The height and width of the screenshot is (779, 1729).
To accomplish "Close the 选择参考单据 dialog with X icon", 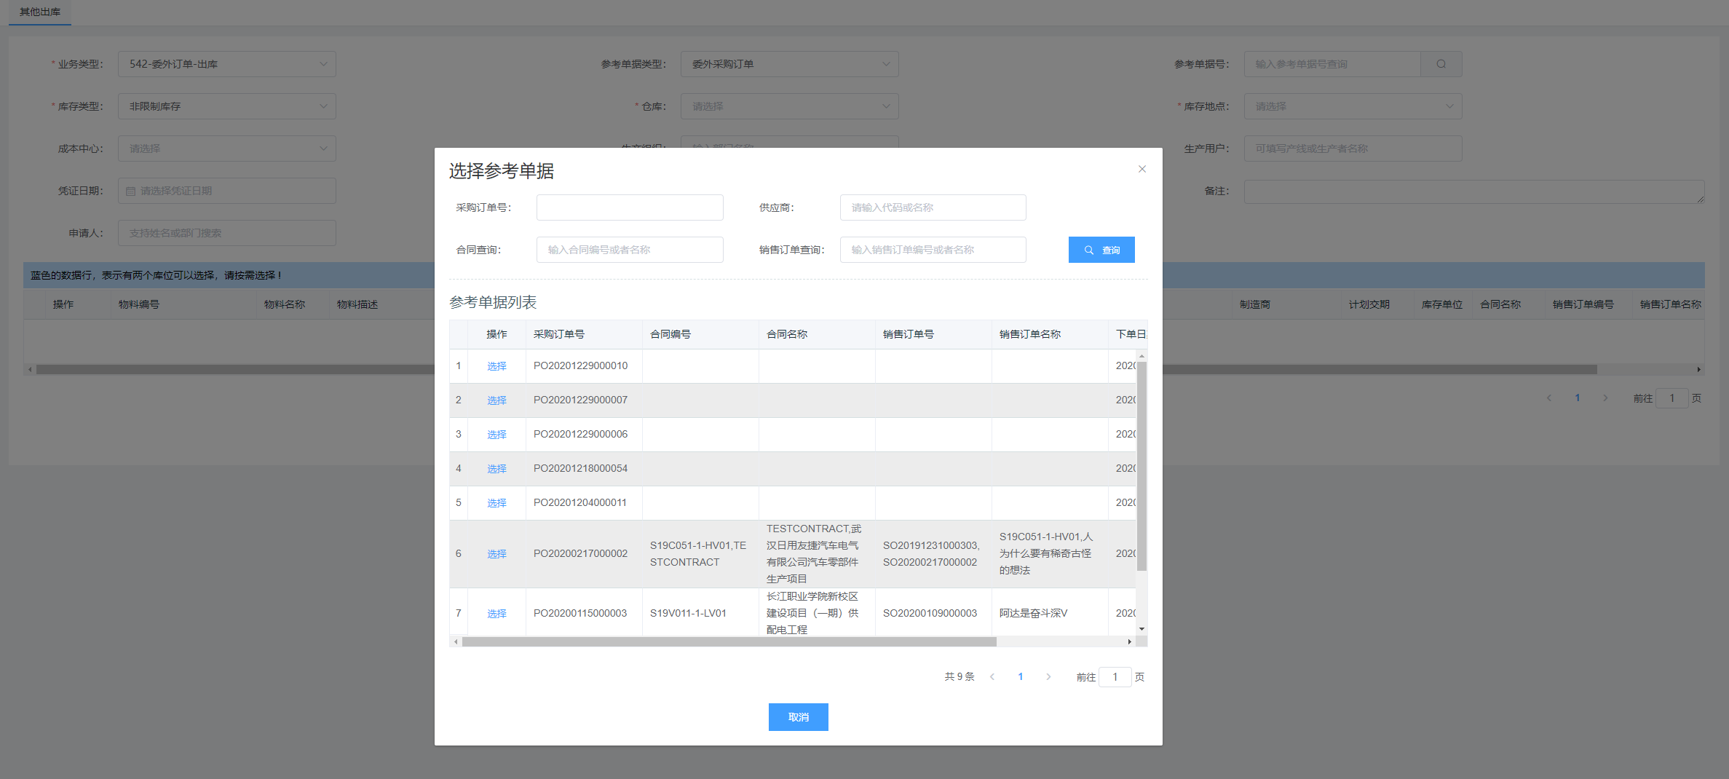I will [1142, 169].
